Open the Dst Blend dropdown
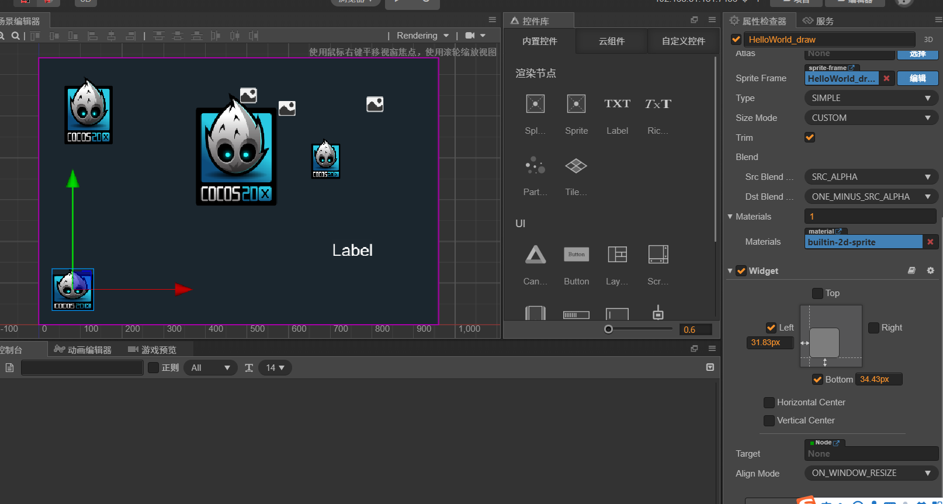 pyautogui.click(x=871, y=197)
